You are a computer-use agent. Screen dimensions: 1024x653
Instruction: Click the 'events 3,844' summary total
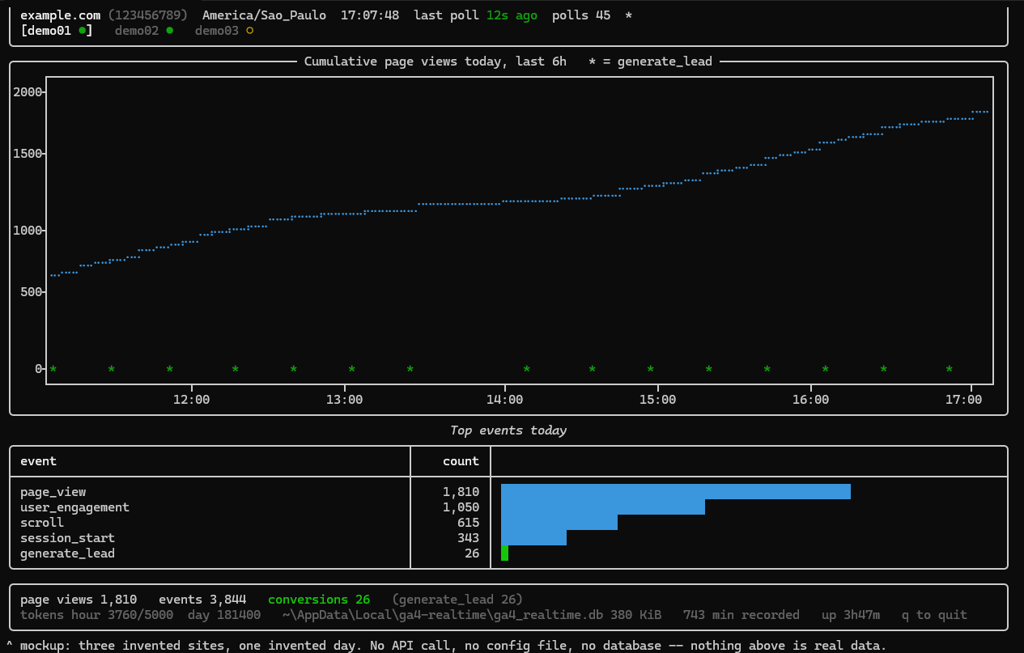tap(202, 600)
